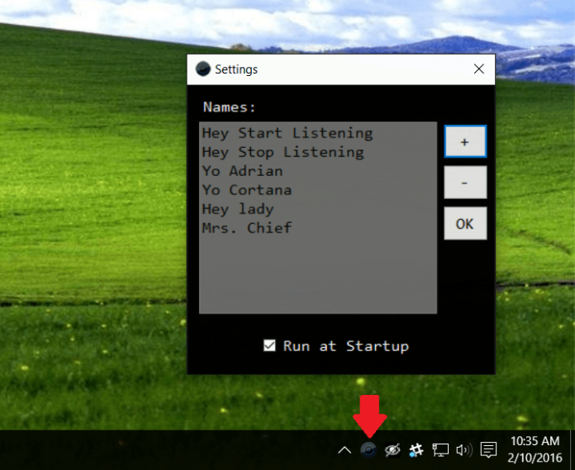Close the Settings window
Viewport: 575px width, 470px height.
click(x=478, y=69)
